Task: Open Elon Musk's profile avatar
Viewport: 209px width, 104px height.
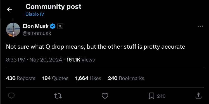Action: [x=13, y=30]
